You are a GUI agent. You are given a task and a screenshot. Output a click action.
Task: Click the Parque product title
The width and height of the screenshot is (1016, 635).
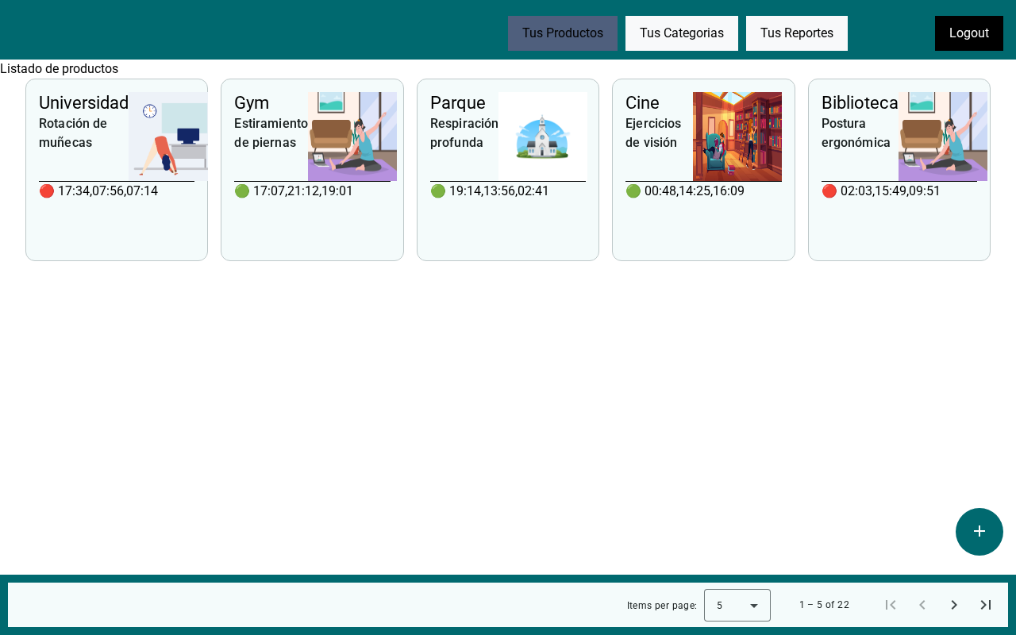(458, 102)
